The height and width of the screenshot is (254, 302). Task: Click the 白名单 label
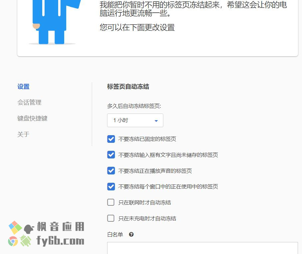[115, 235]
